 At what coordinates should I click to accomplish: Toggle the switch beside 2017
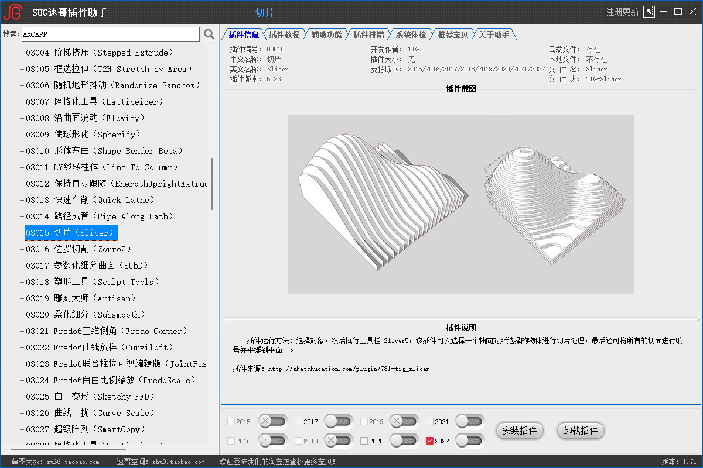tap(339, 421)
